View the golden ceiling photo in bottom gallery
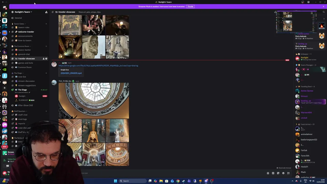The width and height of the screenshot is (327, 184). click(117, 154)
